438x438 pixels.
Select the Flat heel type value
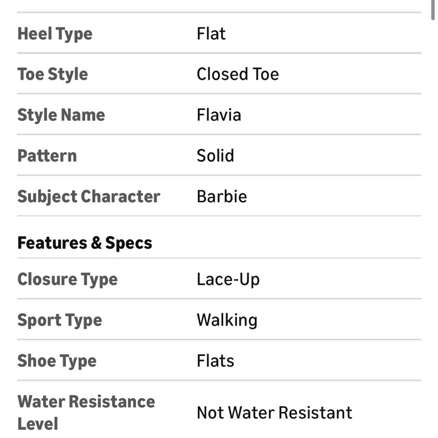[211, 34]
